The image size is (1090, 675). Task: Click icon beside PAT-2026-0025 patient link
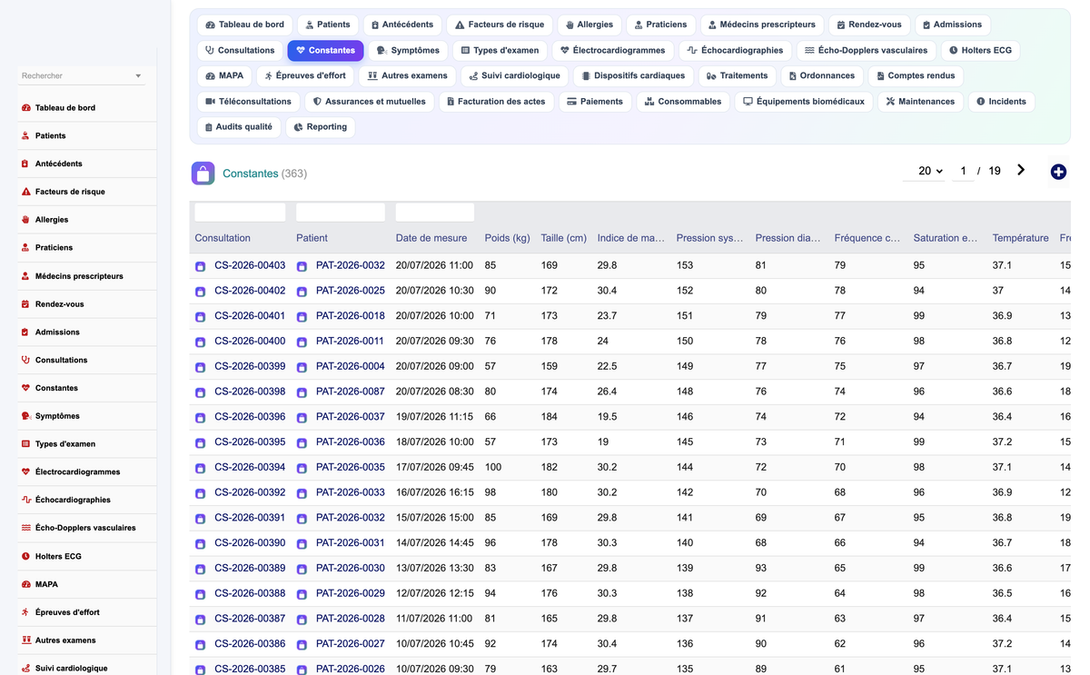pyautogui.click(x=302, y=292)
